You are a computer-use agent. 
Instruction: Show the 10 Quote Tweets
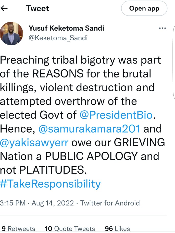[70, 228]
